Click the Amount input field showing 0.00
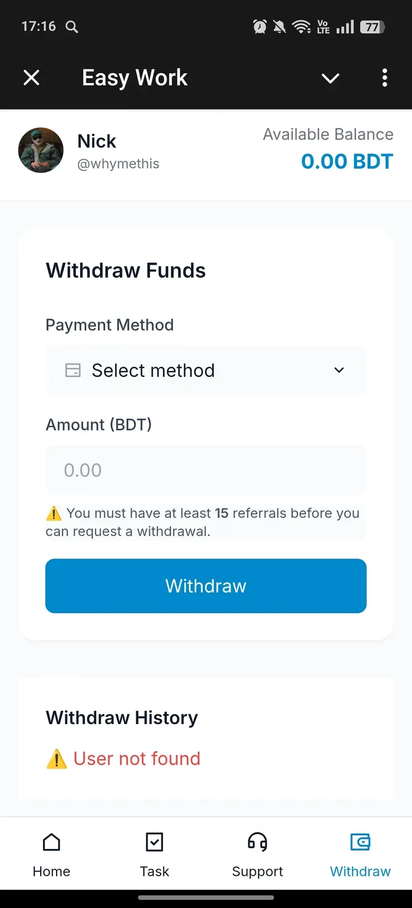412x908 pixels. [206, 470]
